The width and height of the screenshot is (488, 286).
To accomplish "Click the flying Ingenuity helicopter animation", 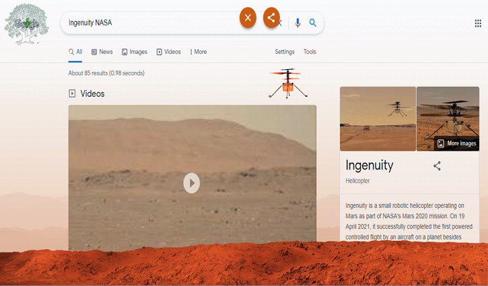I will 288,83.
